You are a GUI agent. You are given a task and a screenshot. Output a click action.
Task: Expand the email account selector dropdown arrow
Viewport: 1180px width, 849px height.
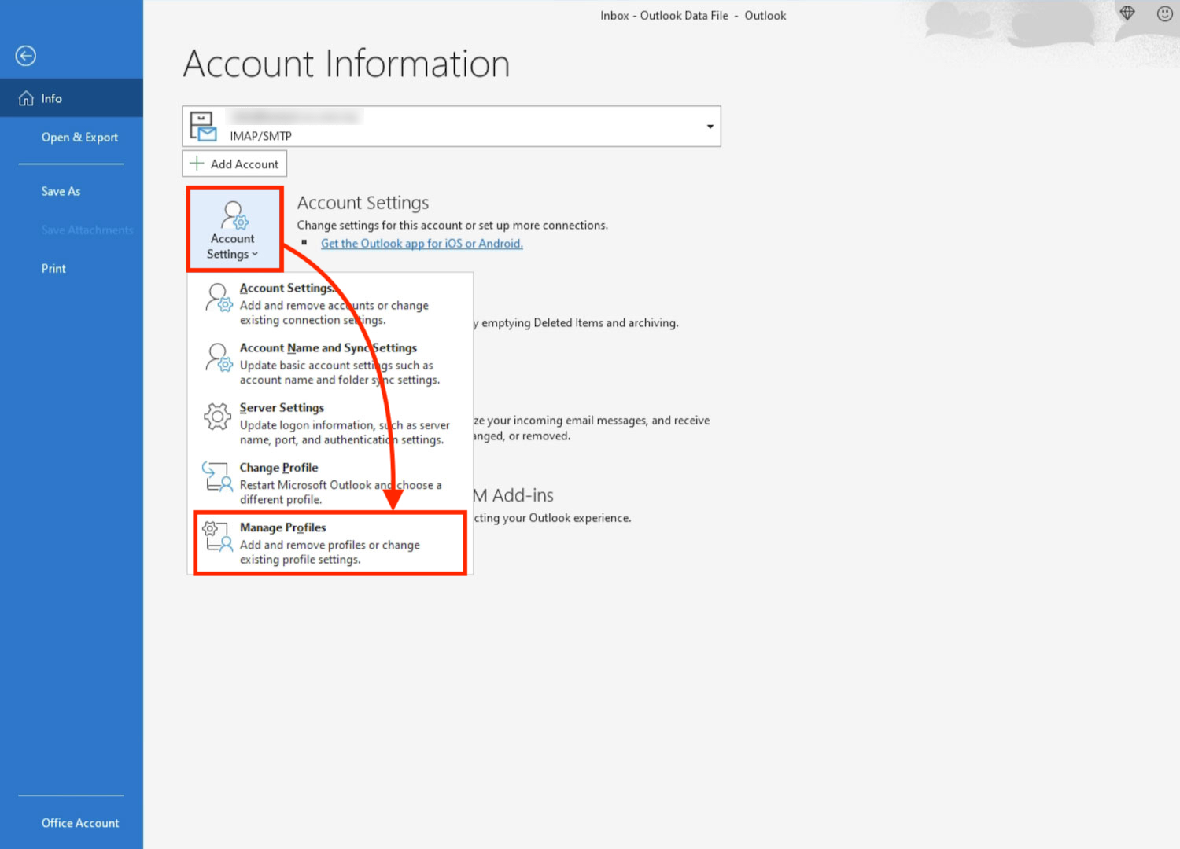[710, 127]
